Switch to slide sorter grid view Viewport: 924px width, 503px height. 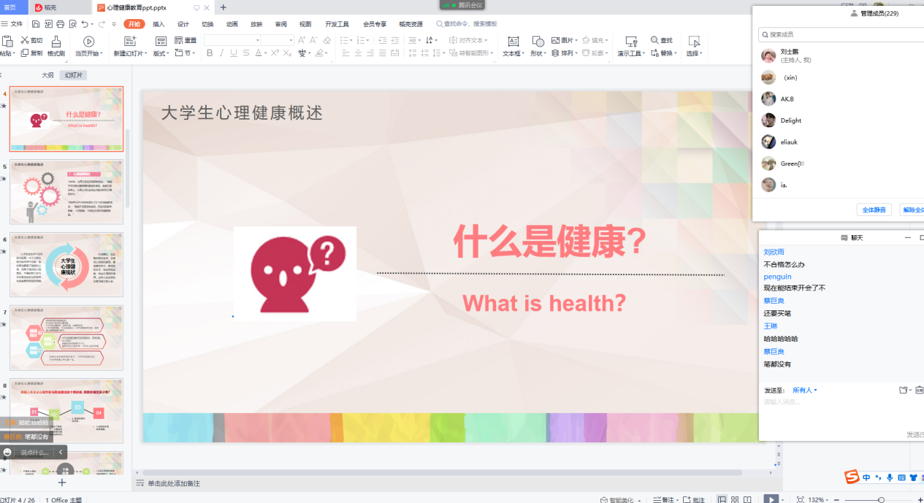click(x=736, y=499)
